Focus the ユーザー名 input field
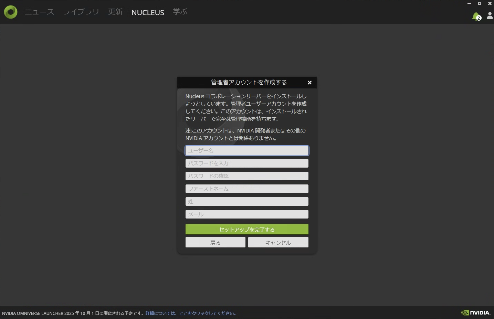Image resolution: width=494 pixels, height=319 pixels. click(x=247, y=150)
